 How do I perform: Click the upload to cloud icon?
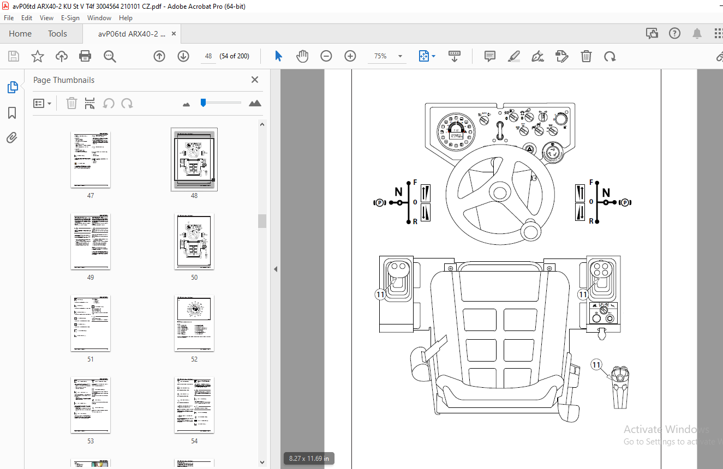coord(61,56)
